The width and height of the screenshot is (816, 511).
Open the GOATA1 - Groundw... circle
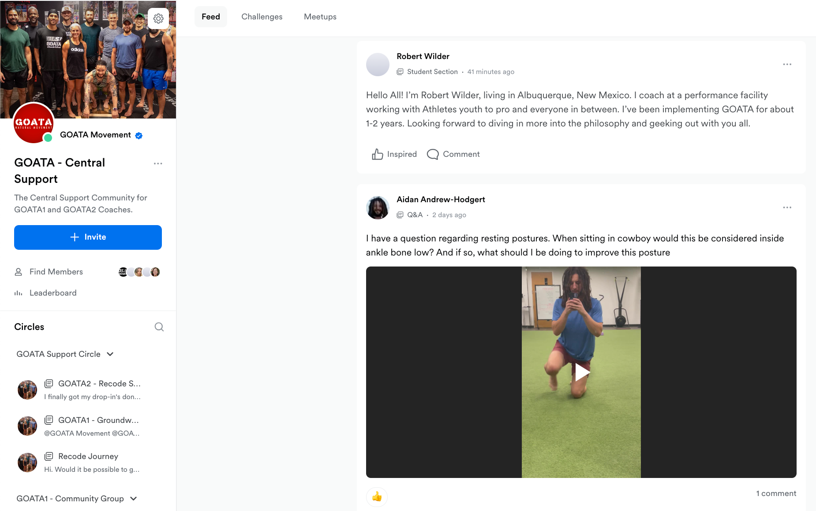(98, 420)
